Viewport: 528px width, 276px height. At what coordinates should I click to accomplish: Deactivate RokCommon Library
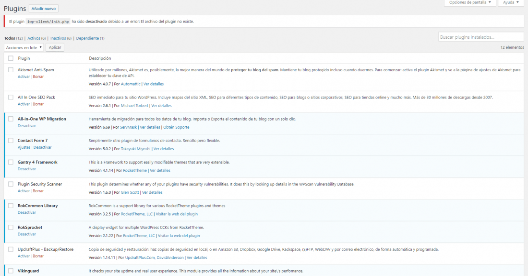[26, 212]
